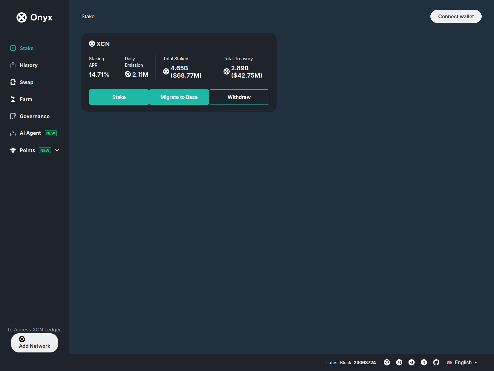Screen dimensions: 494x371
Task: Click the token icon beside Total Staked 4.65B
Action: [166, 71]
